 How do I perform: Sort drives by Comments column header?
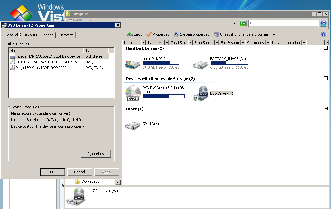click(x=256, y=43)
